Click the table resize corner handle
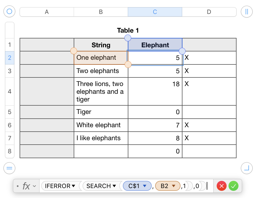 [247, 168]
